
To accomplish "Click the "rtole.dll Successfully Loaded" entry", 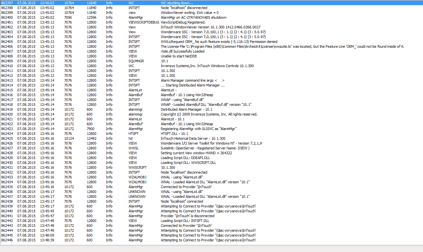I will coord(182,51).
